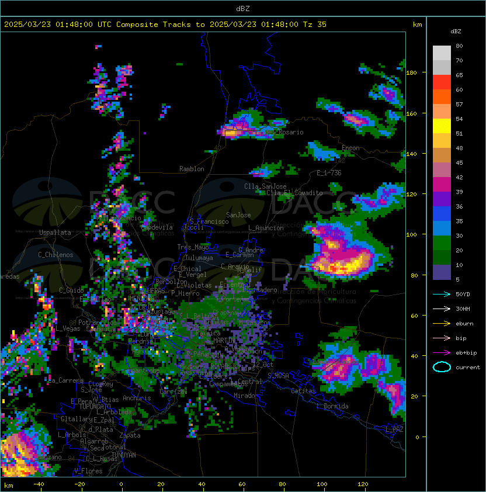Click the cyan ellipse 'current' legend icon
486x492 pixels.
(x=442, y=367)
